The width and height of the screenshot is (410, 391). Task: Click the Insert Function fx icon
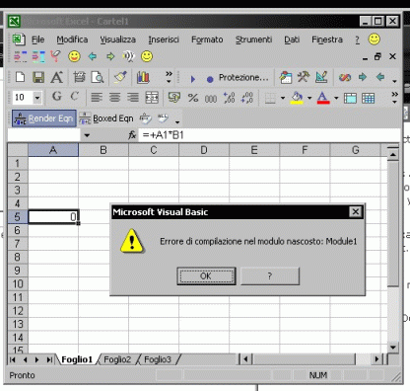point(132,135)
